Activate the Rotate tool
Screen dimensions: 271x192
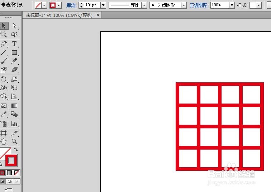[x=4, y=79]
